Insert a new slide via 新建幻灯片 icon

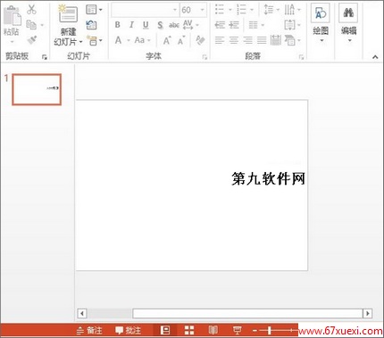(68, 14)
